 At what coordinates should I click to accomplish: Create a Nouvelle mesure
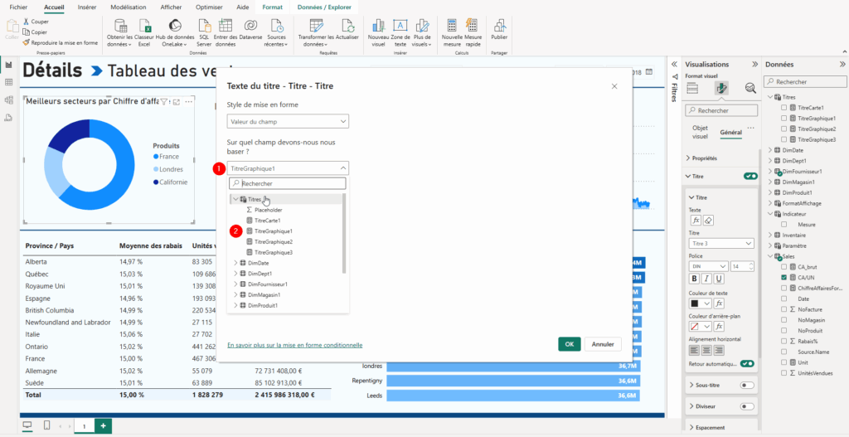click(x=452, y=32)
